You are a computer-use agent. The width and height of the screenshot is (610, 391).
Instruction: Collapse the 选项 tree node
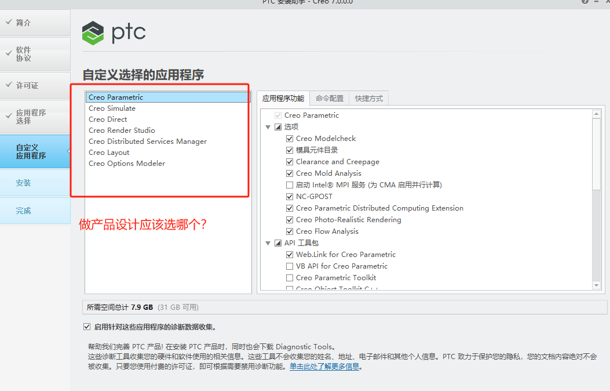(268, 126)
